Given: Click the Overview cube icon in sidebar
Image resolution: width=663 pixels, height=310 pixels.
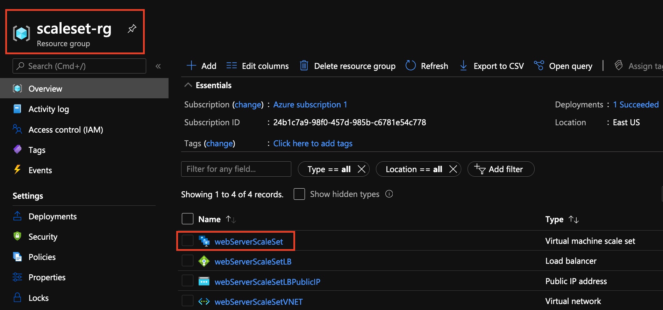Looking at the screenshot, I should pos(17,89).
